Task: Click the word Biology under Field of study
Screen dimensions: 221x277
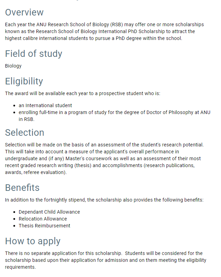Action: pos(13,66)
